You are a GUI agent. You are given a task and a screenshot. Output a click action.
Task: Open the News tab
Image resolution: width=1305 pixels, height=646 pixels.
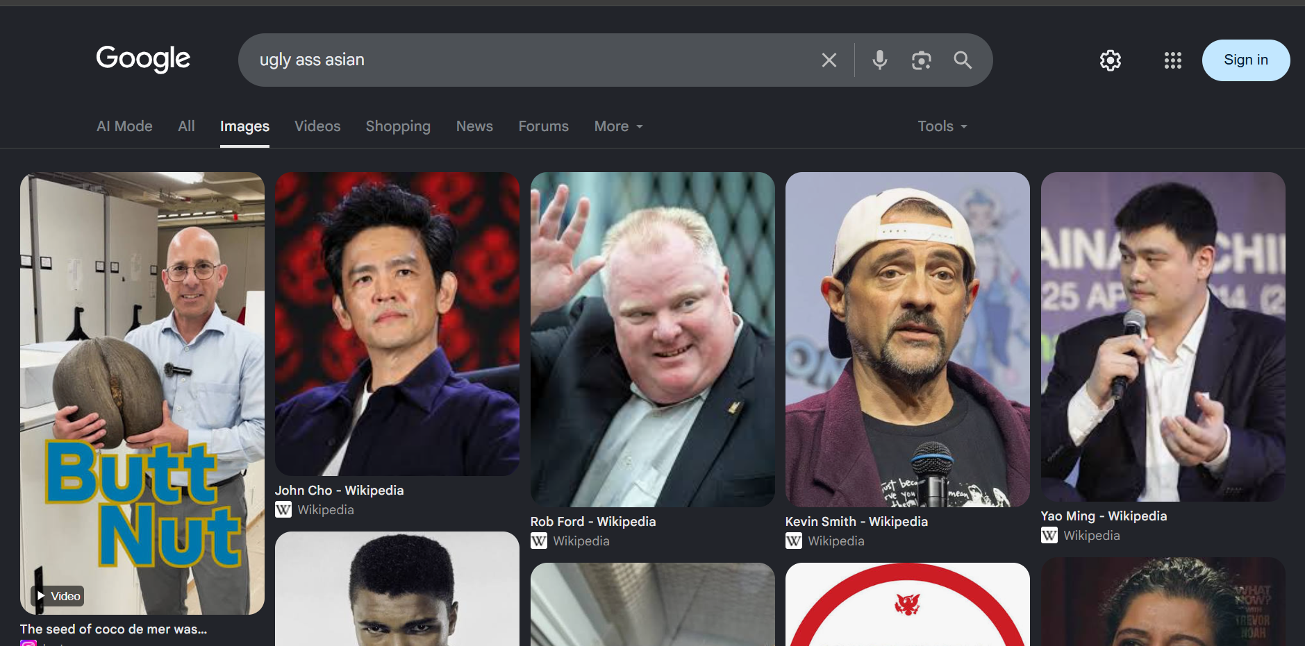coord(474,126)
